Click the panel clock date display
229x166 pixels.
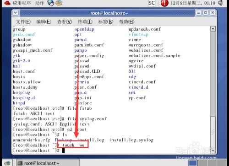click(x=193, y=3)
